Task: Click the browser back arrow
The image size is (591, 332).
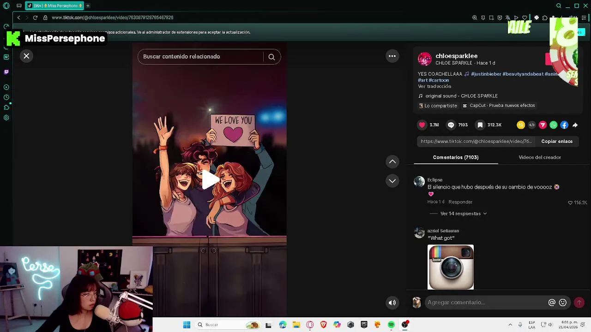Action: pyautogui.click(x=18, y=18)
